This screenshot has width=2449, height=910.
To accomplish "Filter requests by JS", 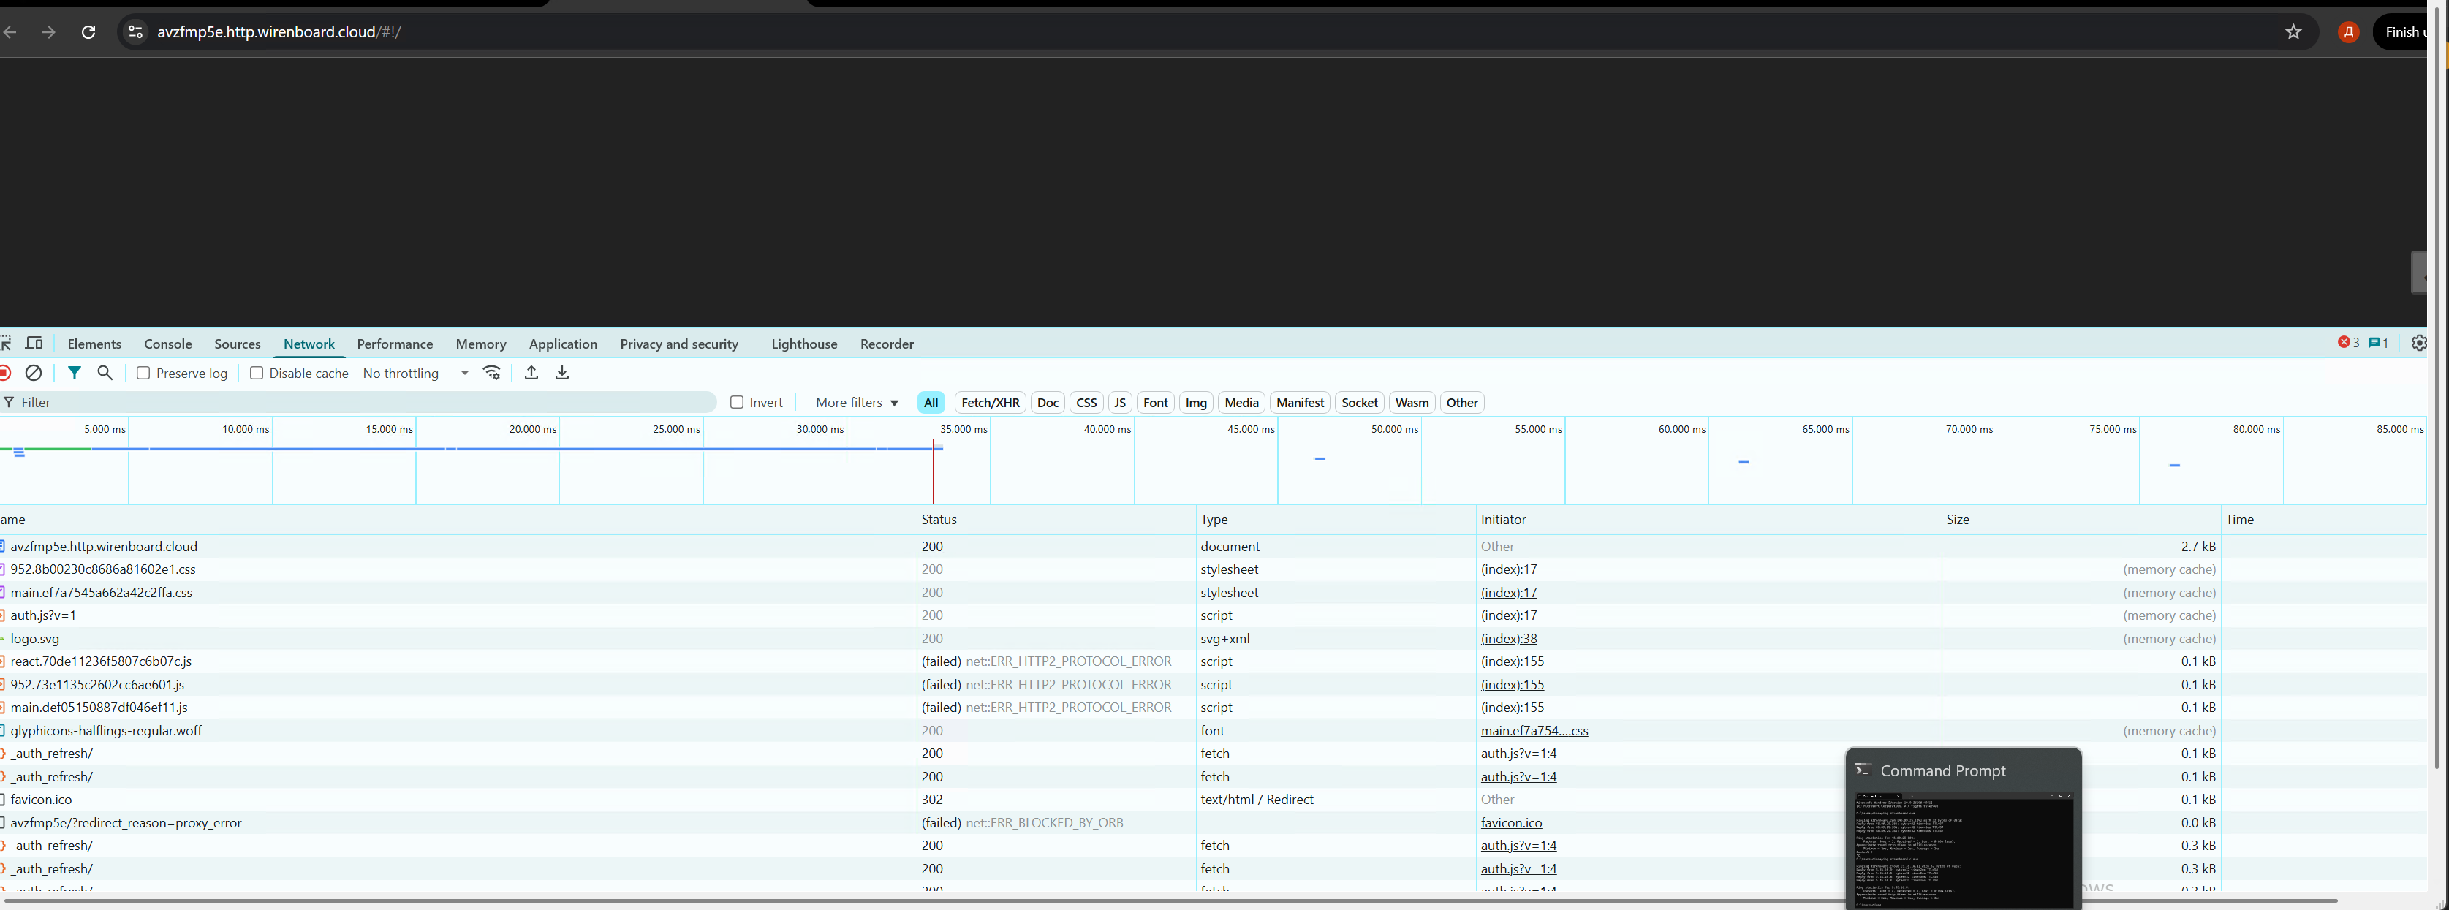I will coord(1119,402).
